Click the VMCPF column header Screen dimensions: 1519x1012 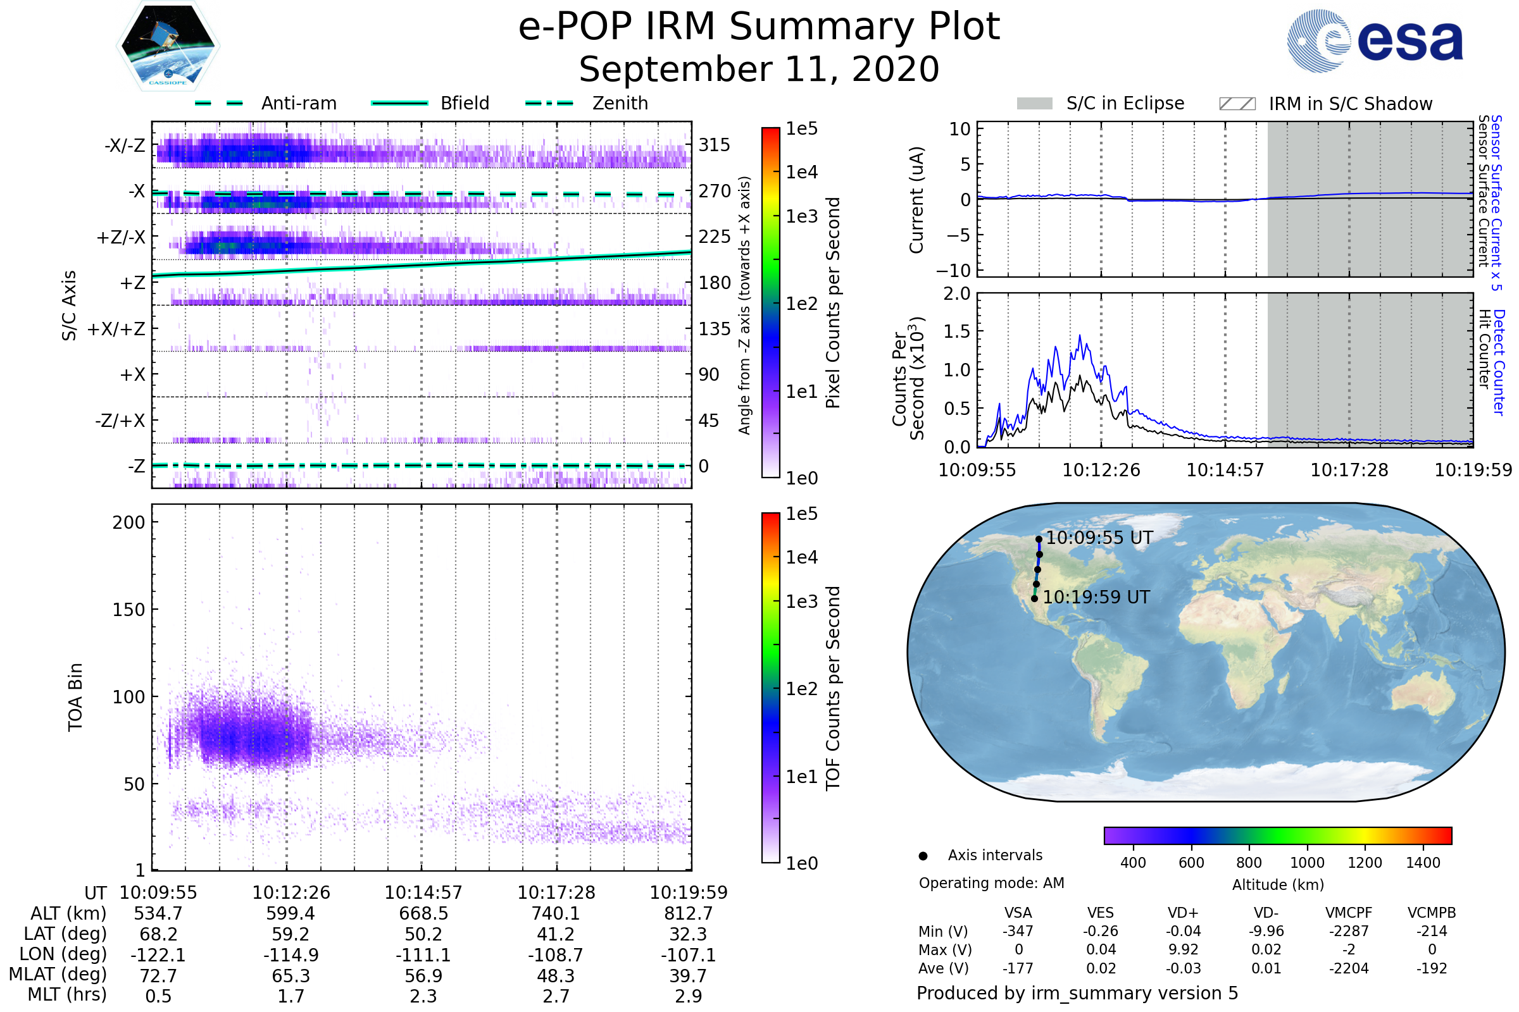(1349, 913)
